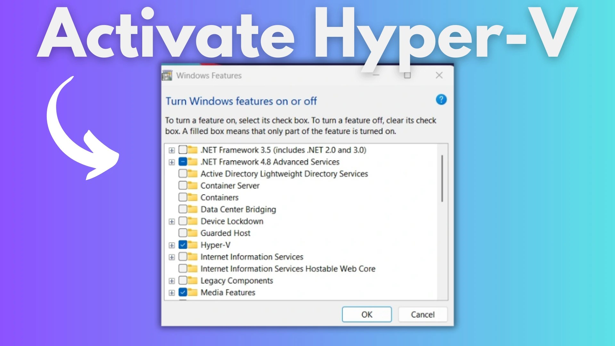615x346 pixels.
Task: Click the Legacy Components folder icon
Action: [193, 280]
